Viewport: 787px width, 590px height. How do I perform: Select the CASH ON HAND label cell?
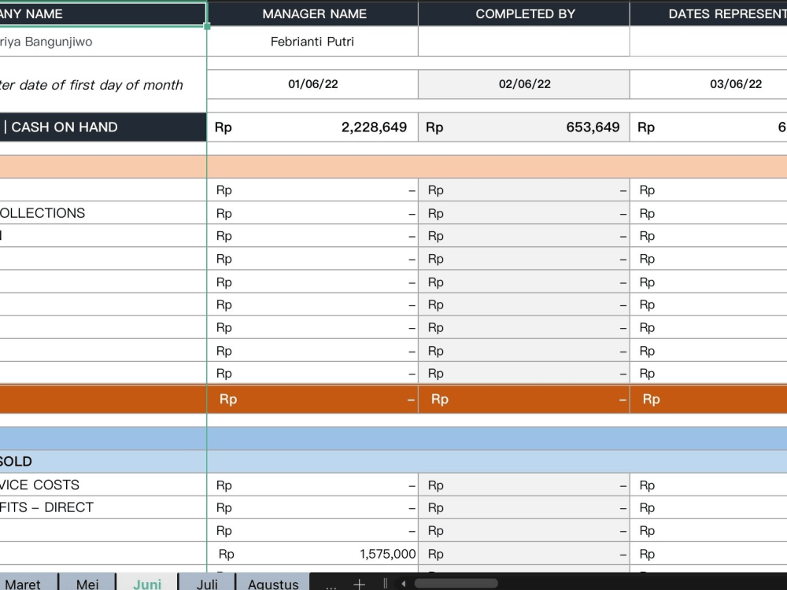[103, 127]
